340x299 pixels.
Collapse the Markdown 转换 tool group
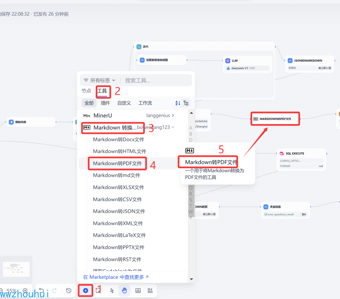coord(173,127)
